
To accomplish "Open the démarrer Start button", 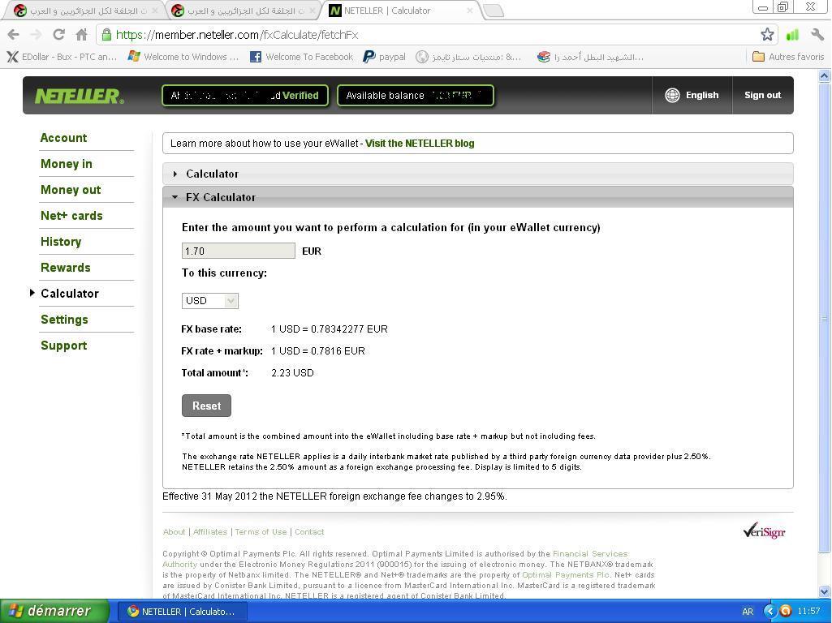I will click(54, 612).
